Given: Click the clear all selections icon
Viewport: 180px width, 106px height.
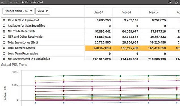Looking at the screenshot, I should pyautogui.click(x=16, y=2).
